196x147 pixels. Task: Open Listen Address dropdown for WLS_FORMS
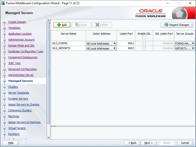(101, 43)
